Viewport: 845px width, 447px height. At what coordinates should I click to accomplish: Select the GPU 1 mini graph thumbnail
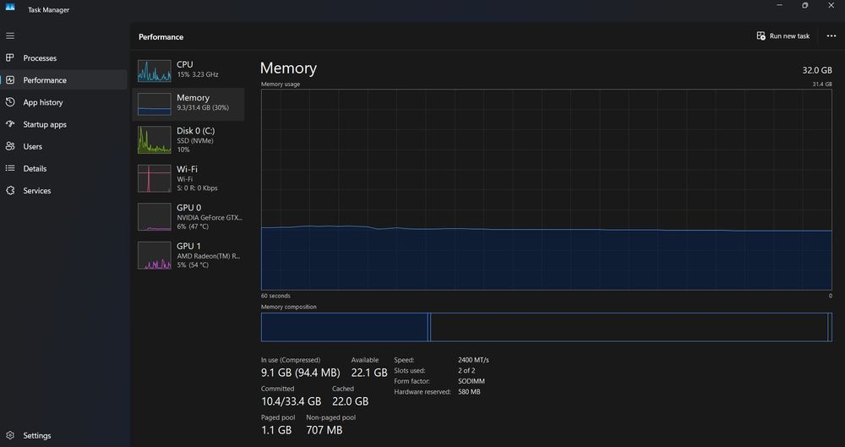[x=154, y=255]
